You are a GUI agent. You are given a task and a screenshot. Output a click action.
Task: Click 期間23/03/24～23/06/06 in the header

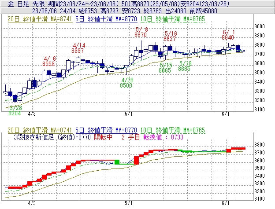[82, 4]
